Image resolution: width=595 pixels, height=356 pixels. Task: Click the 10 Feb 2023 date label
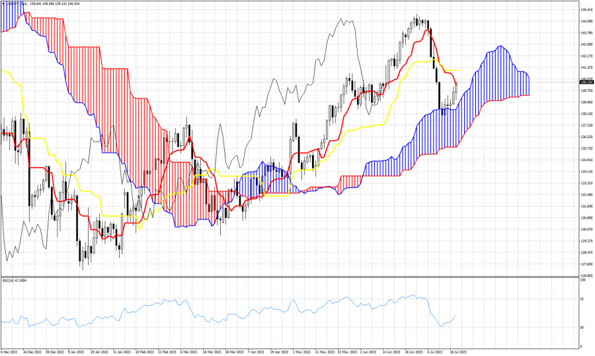[145, 352]
